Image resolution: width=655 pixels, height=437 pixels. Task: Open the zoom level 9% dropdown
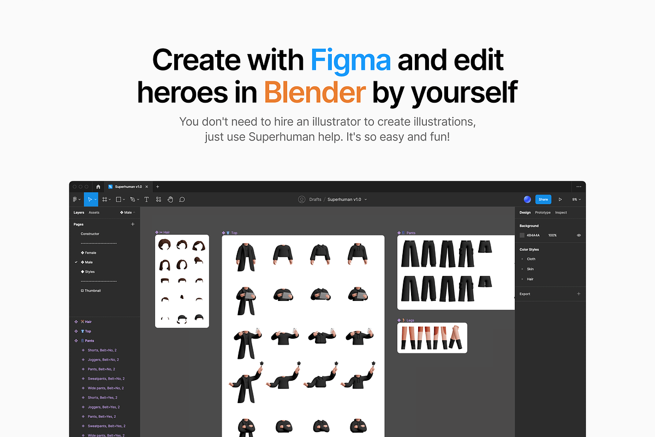pyautogui.click(x=576, y=199)
